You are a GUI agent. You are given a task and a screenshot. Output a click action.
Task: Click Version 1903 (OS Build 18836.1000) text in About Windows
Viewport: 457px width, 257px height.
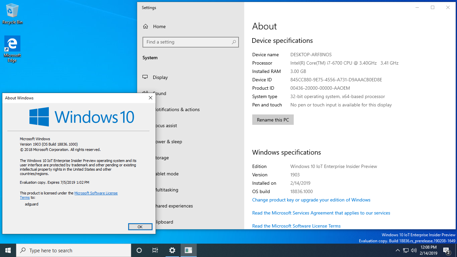click(x=49, y=144)
